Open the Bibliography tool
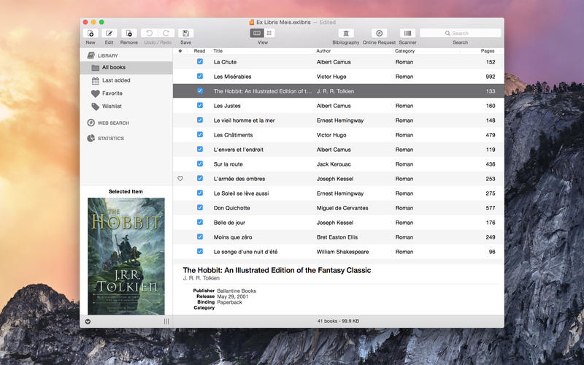The height and width of the screenshot is (365, 584). click(x=345, y=33)
